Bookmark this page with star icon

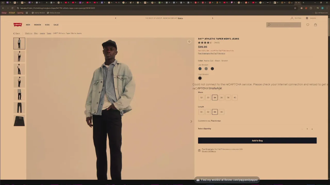(x=295, y=8)
